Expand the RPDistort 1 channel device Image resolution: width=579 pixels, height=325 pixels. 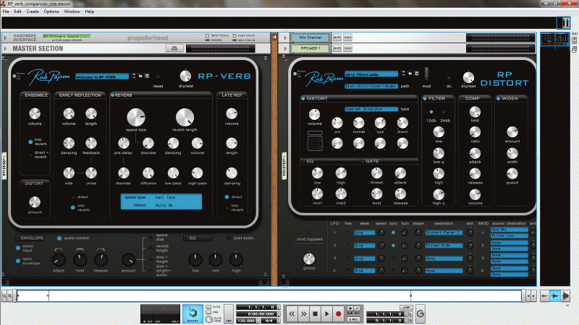(285, 48)
